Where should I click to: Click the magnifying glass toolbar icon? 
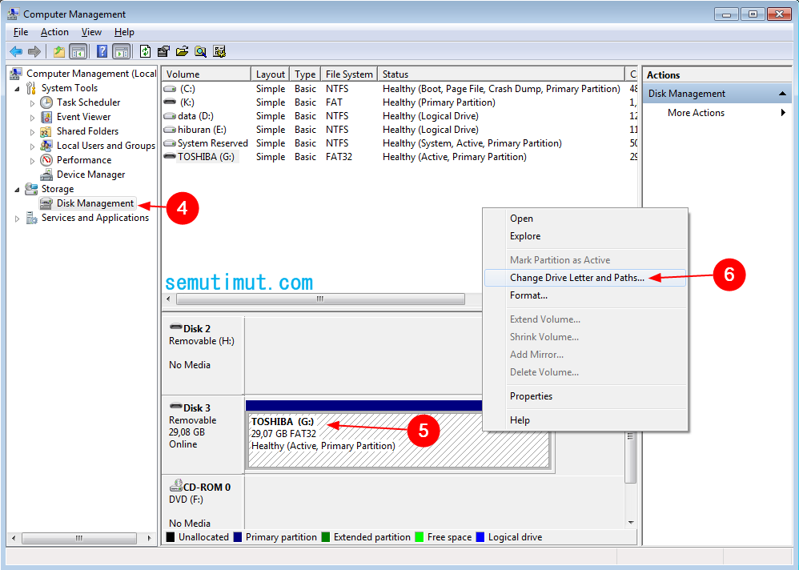pos(201,51)
